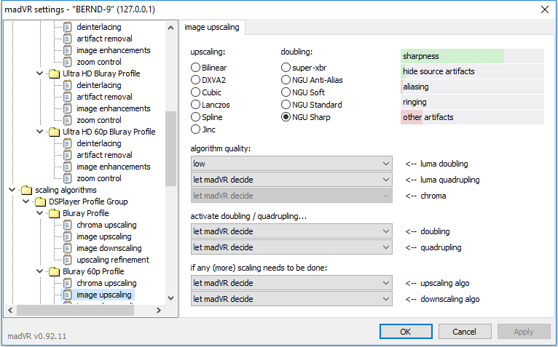Open image downscaling page icon under Bluray Profile
This screenshot has width=558, height=347.
[x=67, y=248]
